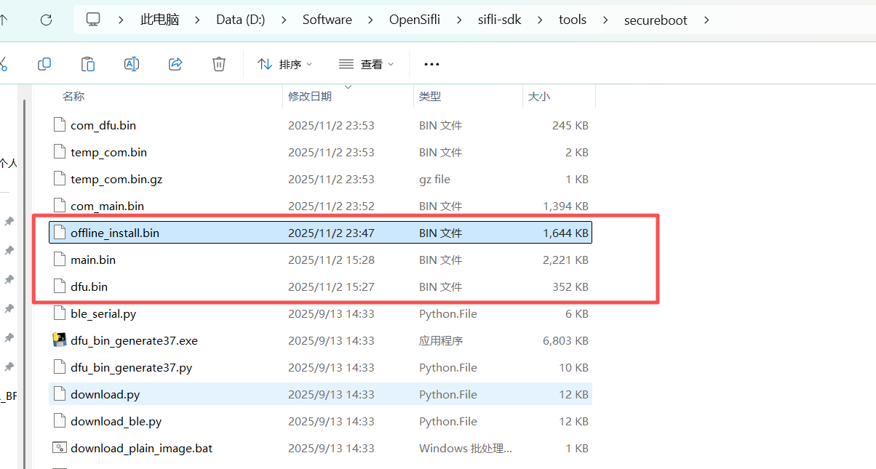Go to Data (D:) breadcrumb
Image resolution: width=876 pixels, height=469 pixels.
coord(240,20)
